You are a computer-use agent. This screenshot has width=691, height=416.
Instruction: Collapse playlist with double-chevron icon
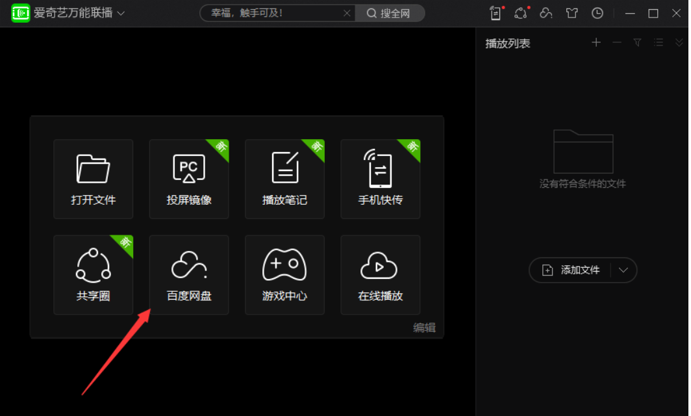[679, 42]
